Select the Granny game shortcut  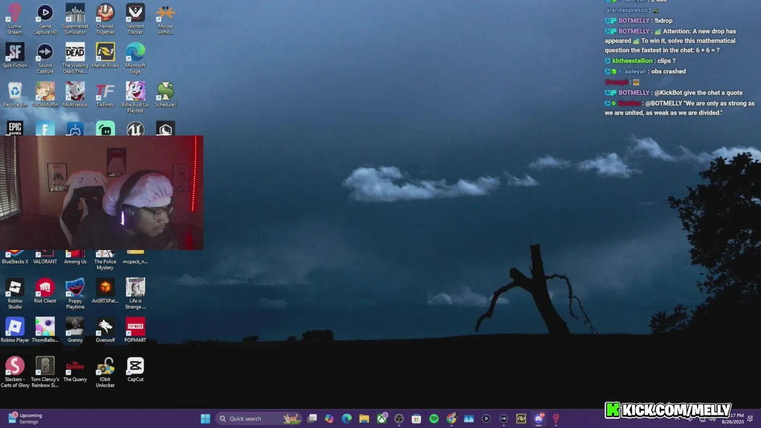[x=75, y=330]
